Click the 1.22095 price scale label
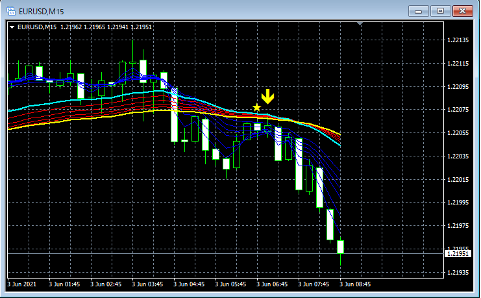The image size is (481, 298). (x=458, y=87)
